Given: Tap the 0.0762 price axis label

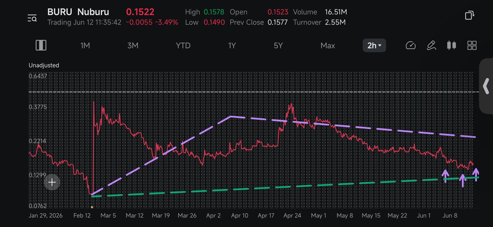Looking at the screenshot, I should [38, 206].
